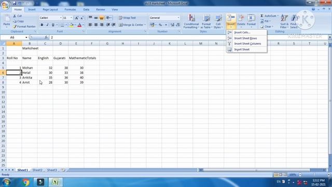Open the Review tab
332x187 pixels.
(x=100, y=9)
